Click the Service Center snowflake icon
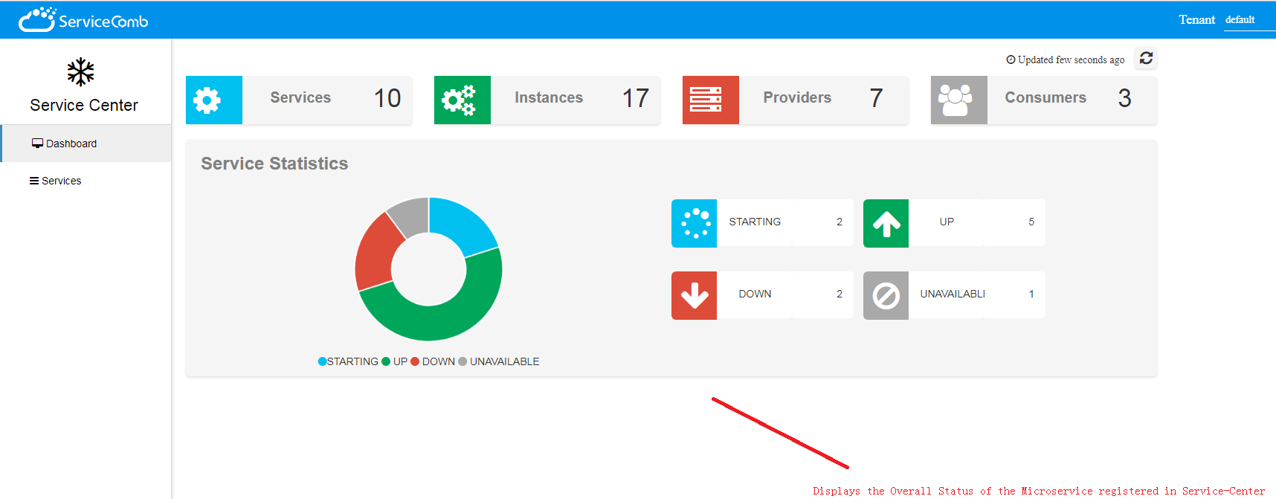Image resolution: width=1276 pixels, height=499 pixels. 80,72
